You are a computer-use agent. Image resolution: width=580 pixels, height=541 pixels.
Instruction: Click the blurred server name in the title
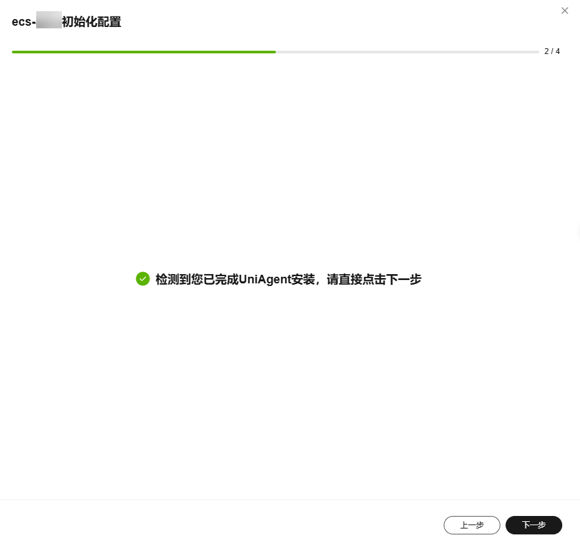(49, 20)
